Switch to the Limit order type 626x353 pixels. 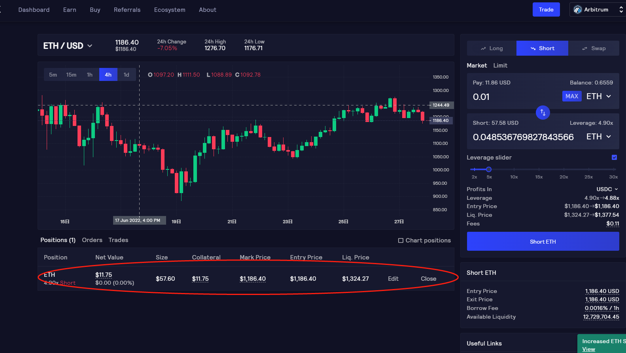pyautogui.click(x=500, y=66)
